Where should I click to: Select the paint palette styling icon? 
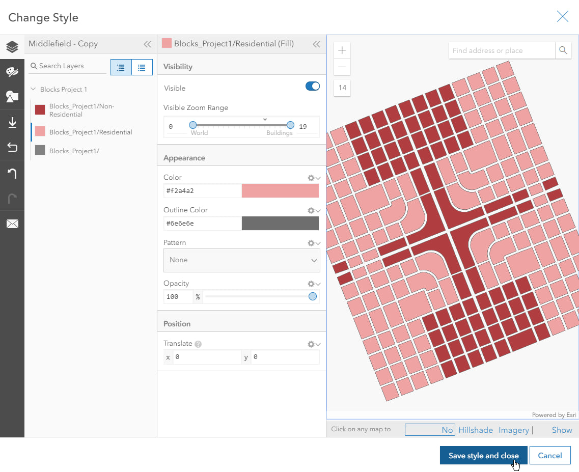click(12, 72)
